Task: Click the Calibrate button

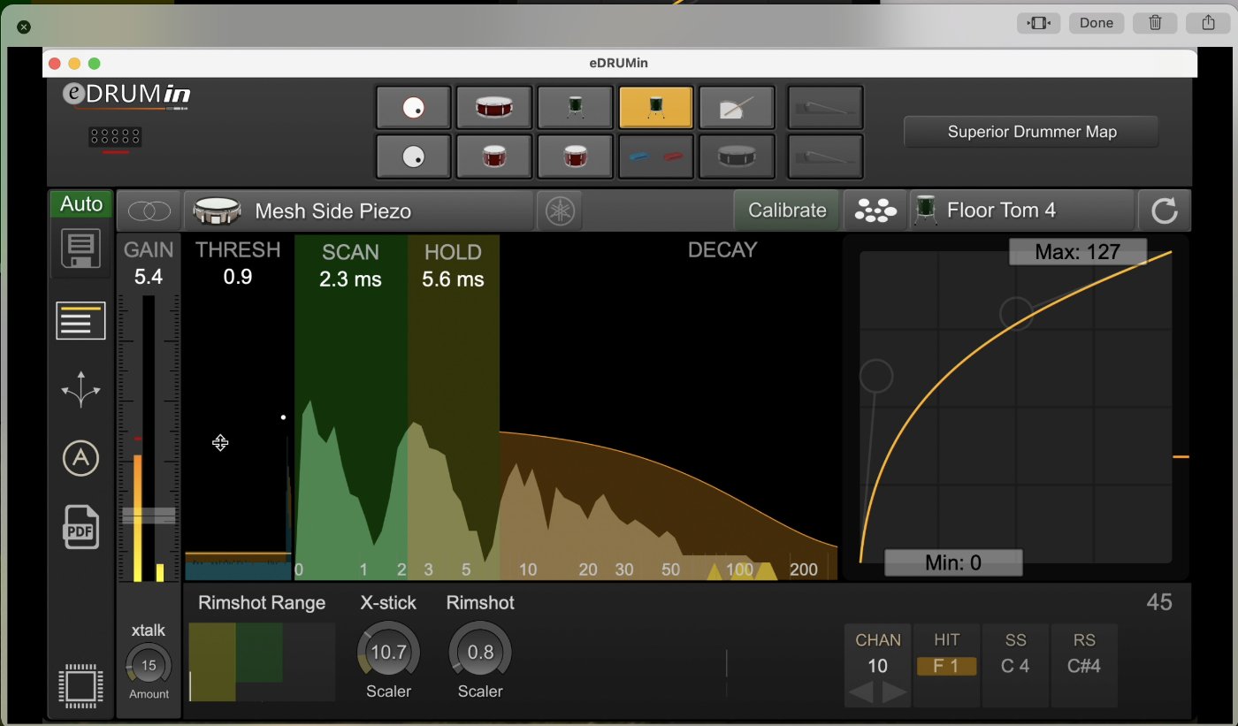Action: coord(787,210)
